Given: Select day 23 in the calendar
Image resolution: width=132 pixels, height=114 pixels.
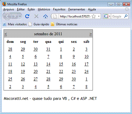Looking at the screenshot, I should [74, 71].
